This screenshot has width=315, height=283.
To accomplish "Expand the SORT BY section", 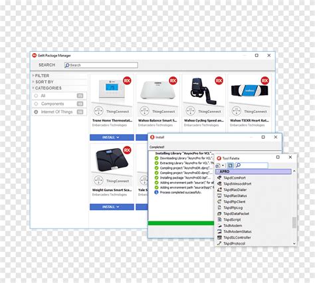I will coord(33,82).
